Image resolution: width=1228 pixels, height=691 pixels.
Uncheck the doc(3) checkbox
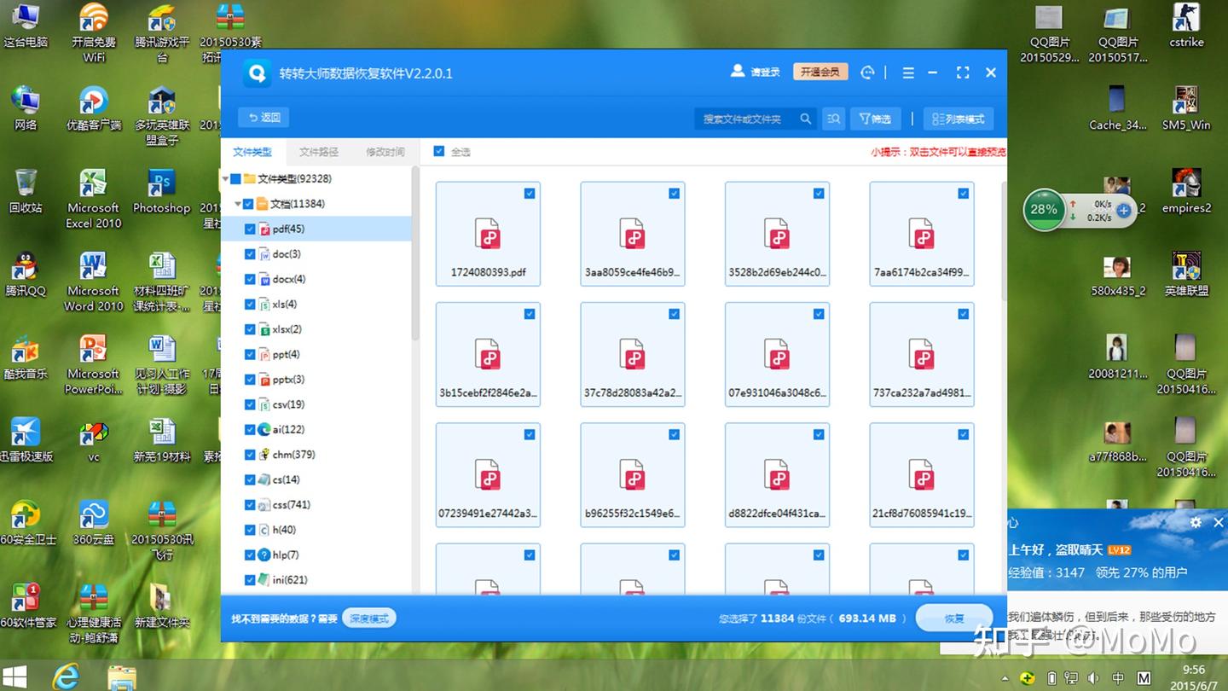click(x=250, y=254)
